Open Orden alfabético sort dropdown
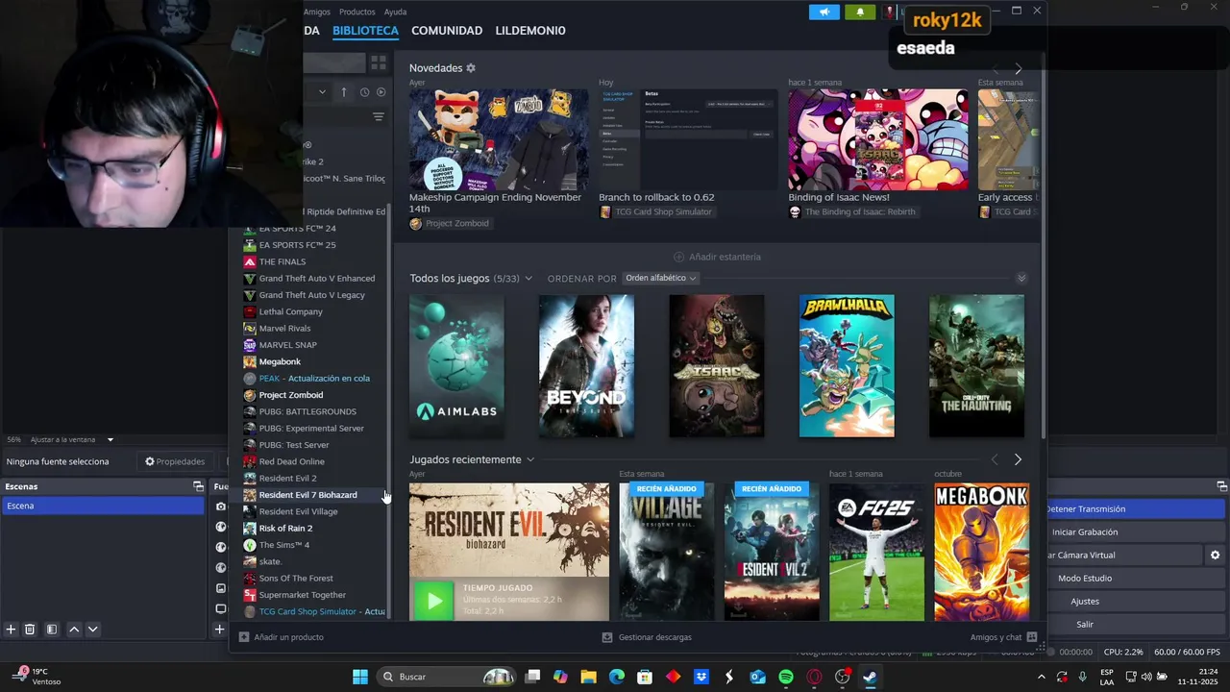 coord(660,278)
